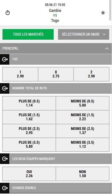The height and width of the screenshot is (194, 112).
Task: Click the stopwatch icon beside Gambie
Action: coord(8,13)
